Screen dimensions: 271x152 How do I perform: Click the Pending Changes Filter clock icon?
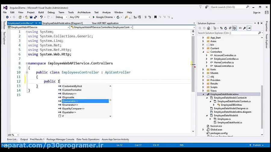click(215, 28)
